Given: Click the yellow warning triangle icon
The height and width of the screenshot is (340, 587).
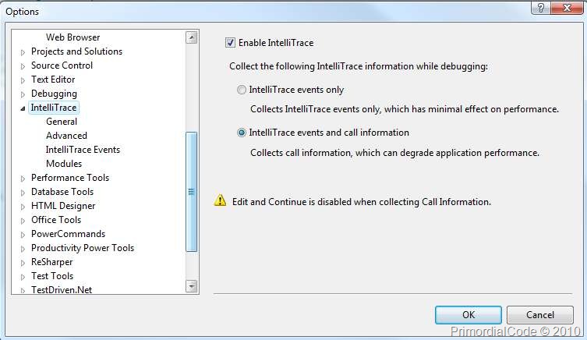Looking at the screenshot, I should 220,200.
